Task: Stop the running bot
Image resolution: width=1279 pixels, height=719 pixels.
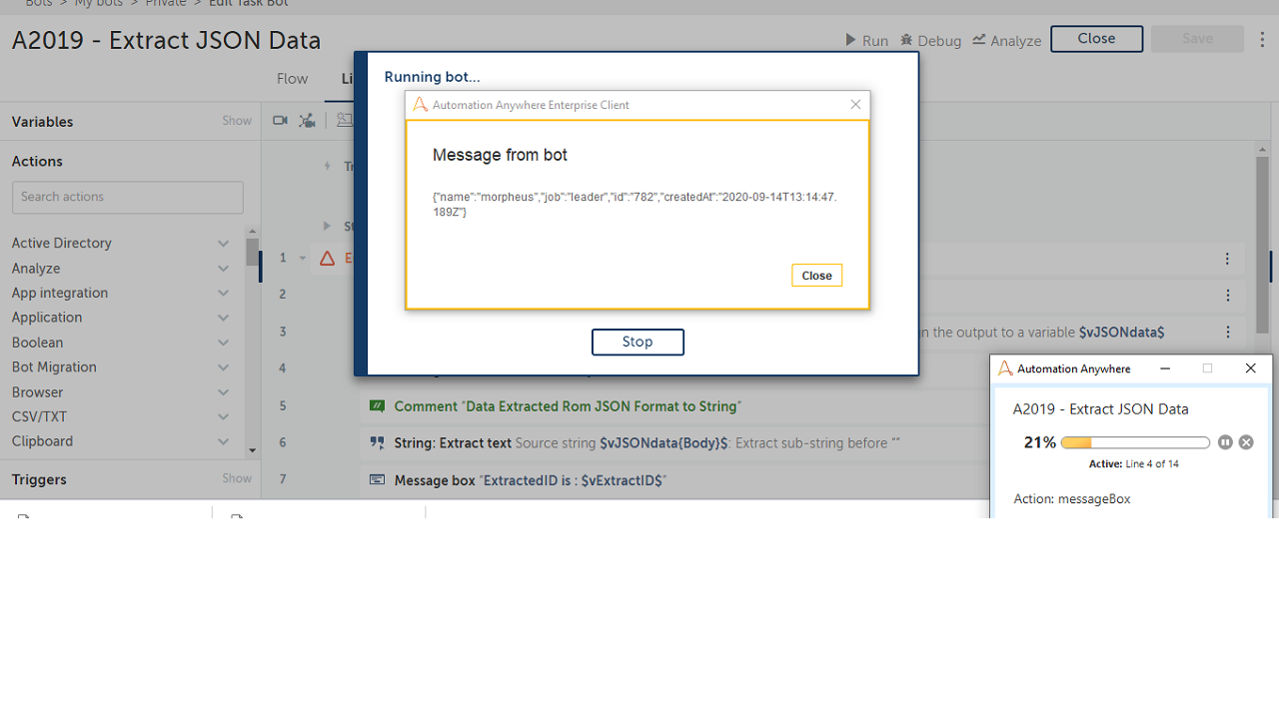Action: tap(638, 342)
